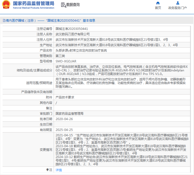Select management class value 第三类
Viewport: 194px width, 175px height.
click(60, 56)
